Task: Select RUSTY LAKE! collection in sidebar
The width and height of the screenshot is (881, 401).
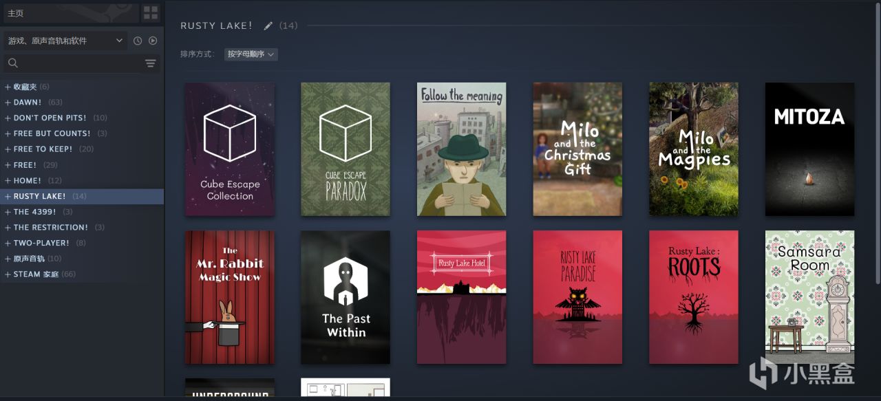Action: click(x=82, y=196)
